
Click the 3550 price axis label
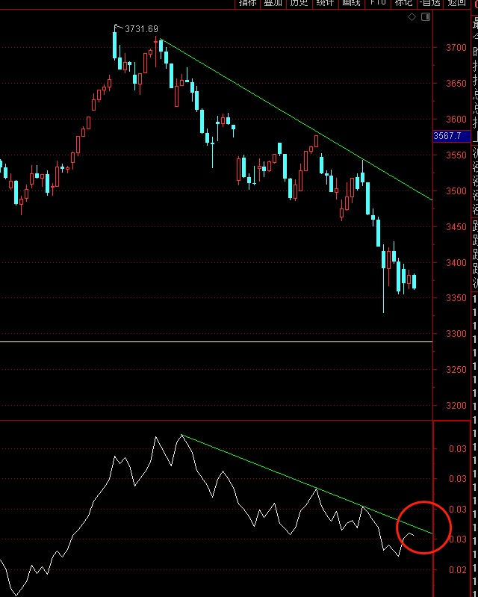(x=456, y=155)
